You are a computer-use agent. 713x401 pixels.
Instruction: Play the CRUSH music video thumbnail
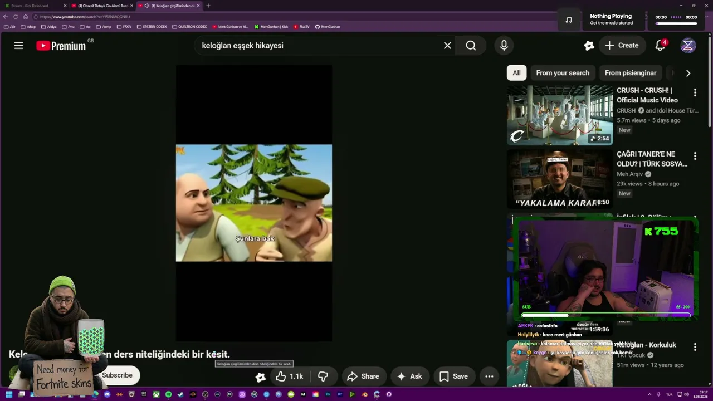[560, 115]
